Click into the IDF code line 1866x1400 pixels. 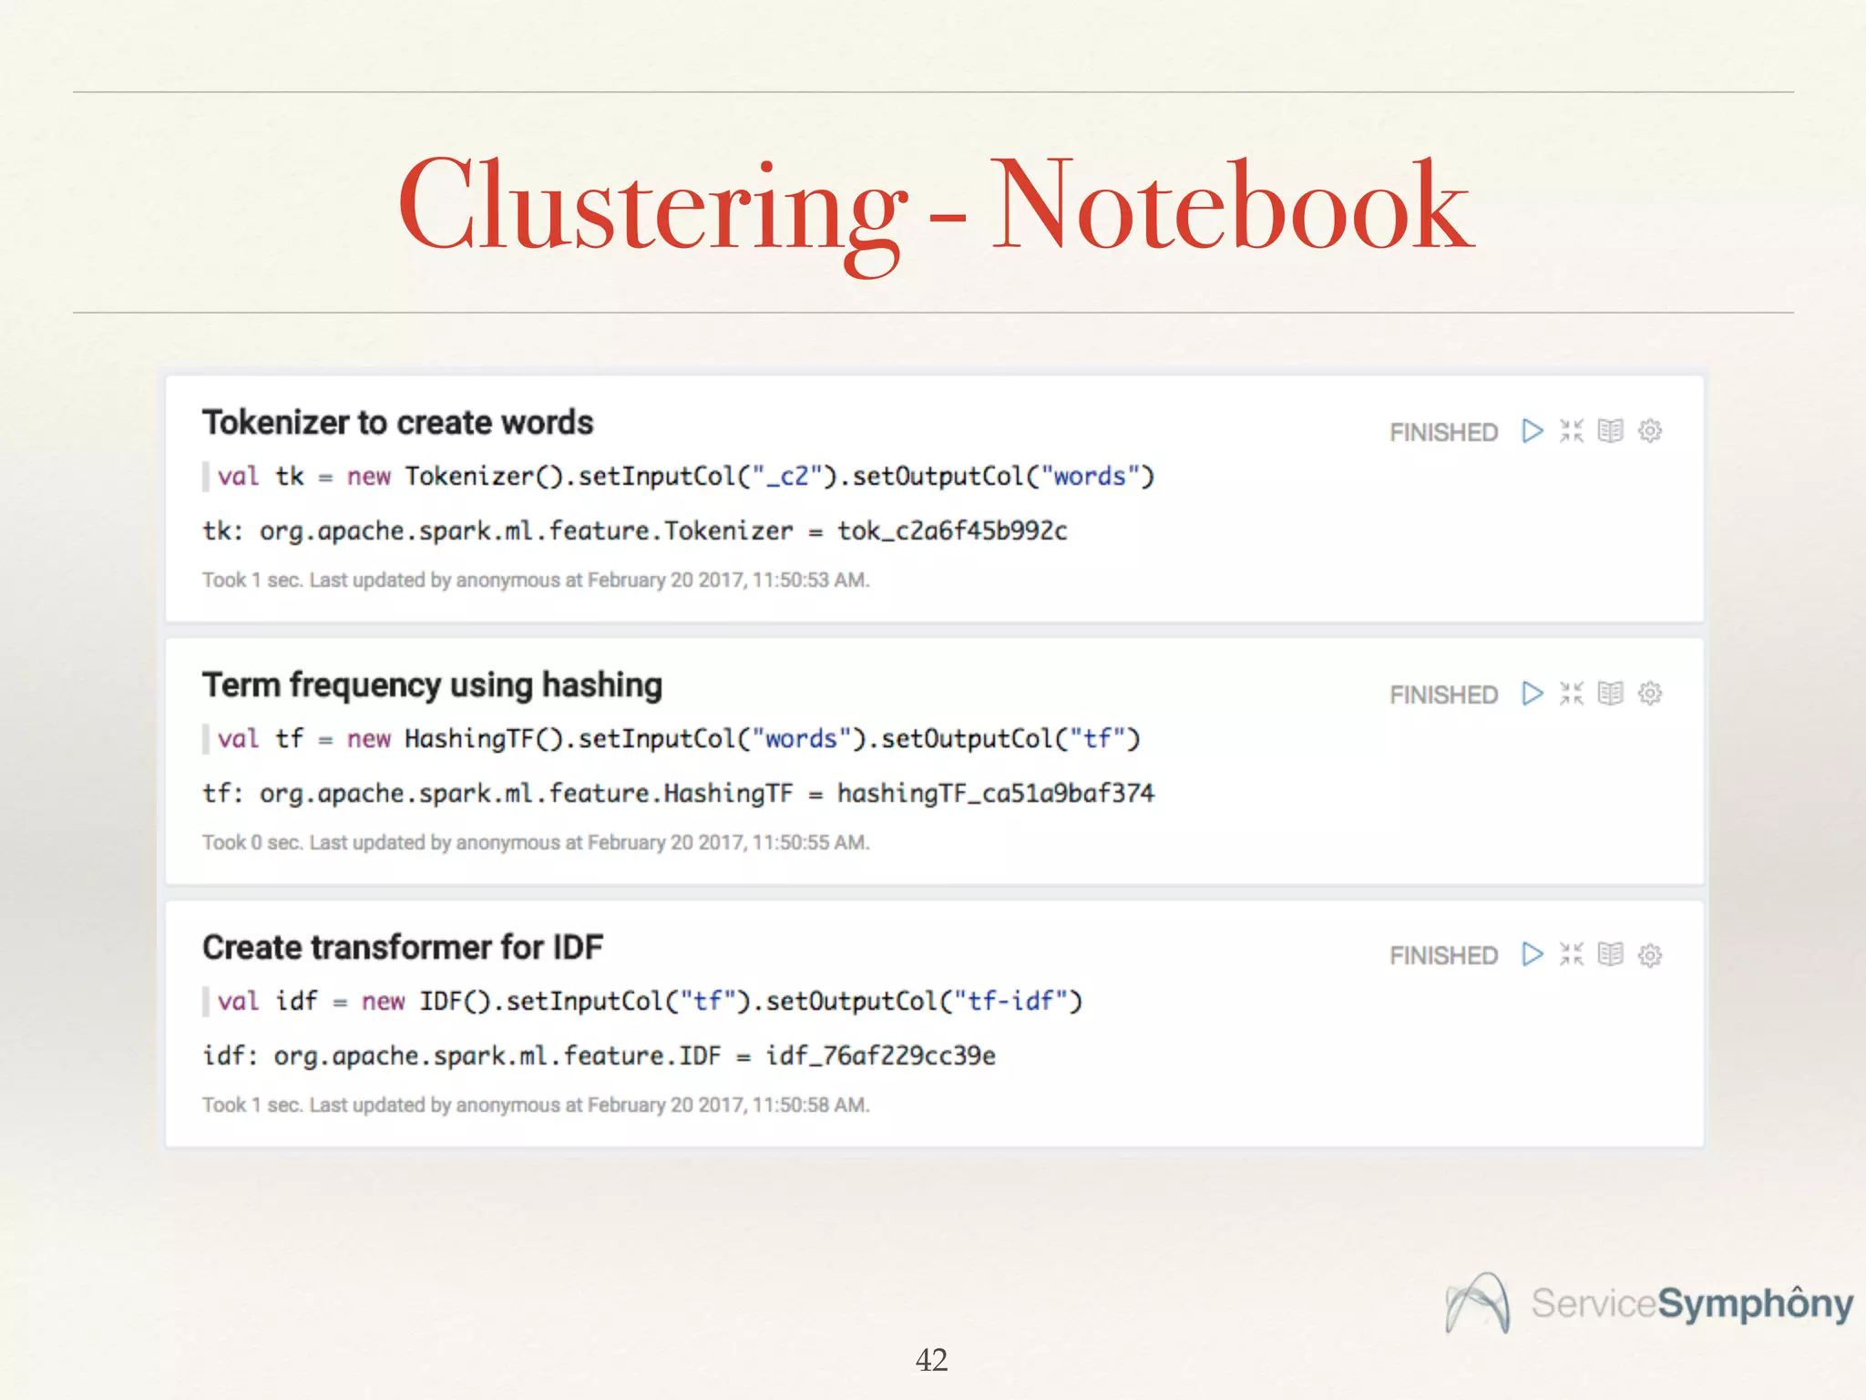click(649, 1002)
